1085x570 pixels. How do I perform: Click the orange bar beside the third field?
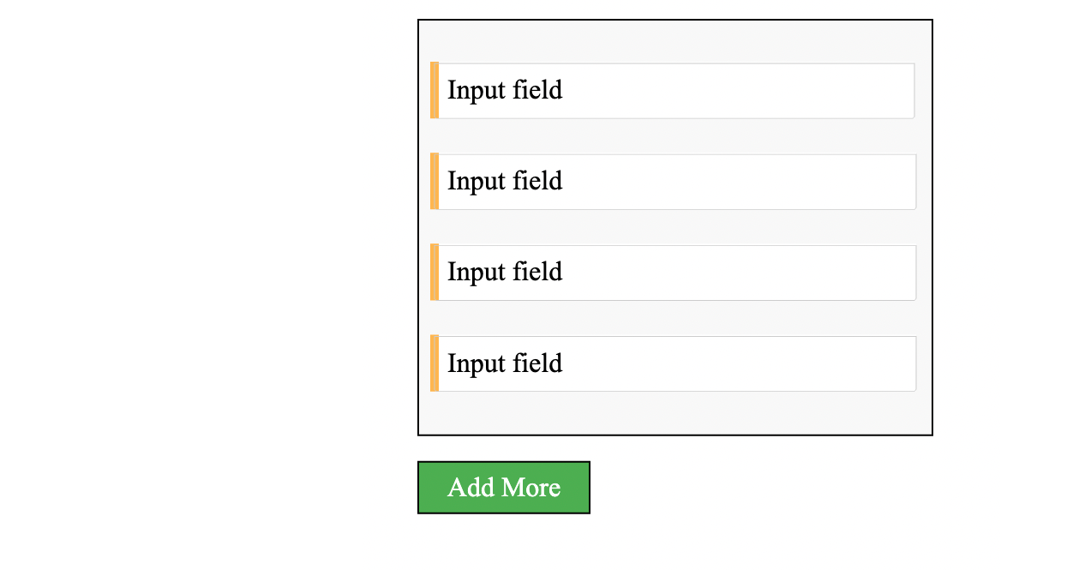tap(435, 272)
